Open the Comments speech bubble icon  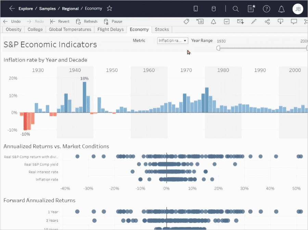coord(294,21)
